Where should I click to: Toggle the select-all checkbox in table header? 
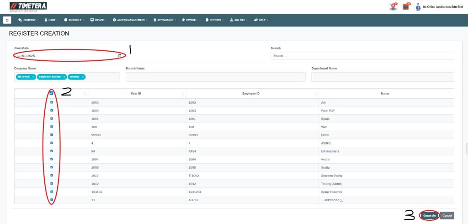(52, 93)
